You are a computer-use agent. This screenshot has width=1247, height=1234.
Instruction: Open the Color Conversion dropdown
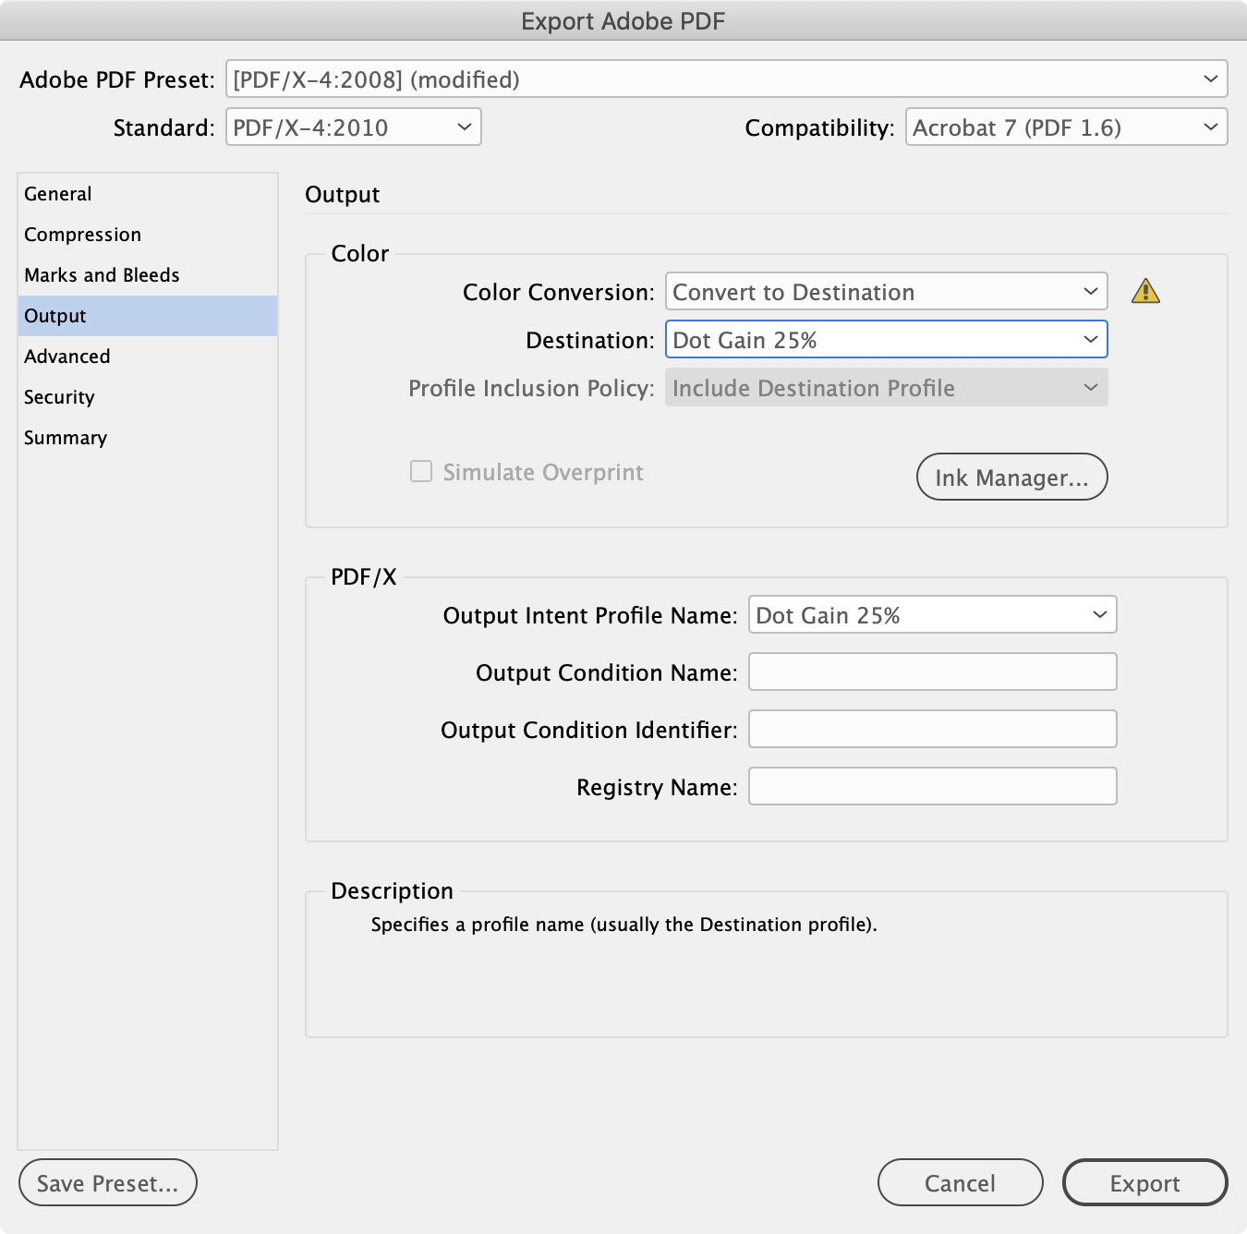[885, 292]
